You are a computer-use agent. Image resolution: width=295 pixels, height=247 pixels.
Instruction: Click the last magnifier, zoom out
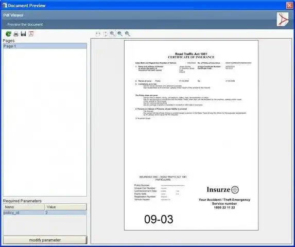(x=128, y=34)
